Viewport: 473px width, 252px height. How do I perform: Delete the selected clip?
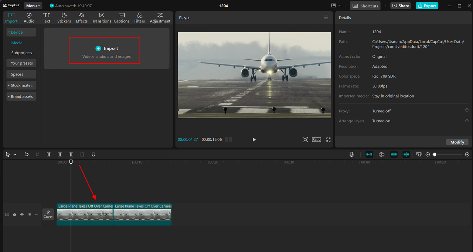pos(82,154)
